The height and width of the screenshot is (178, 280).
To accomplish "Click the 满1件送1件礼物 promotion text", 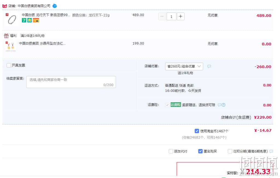I will tap(33, 36).
